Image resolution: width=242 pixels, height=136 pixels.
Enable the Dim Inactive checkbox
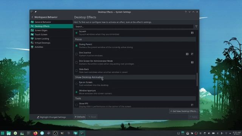tap(76, 54)
